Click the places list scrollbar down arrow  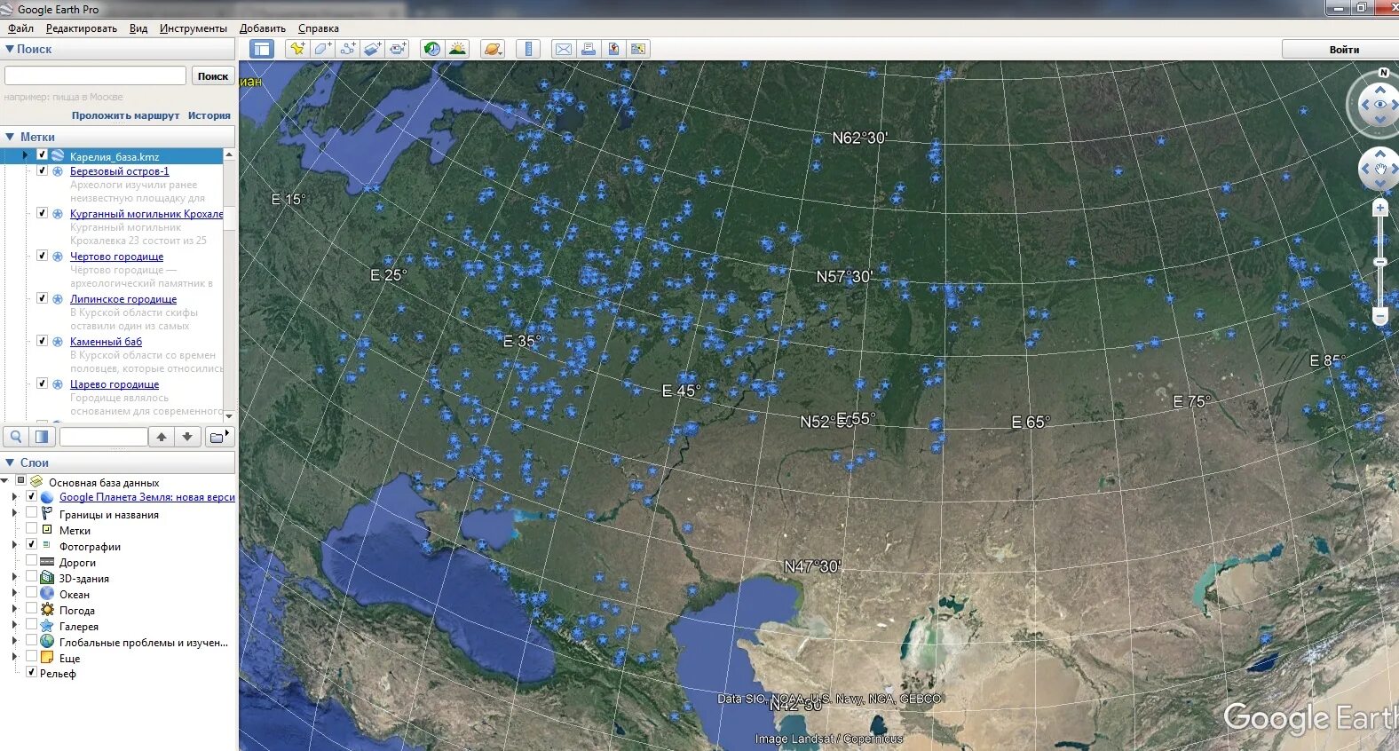point(229,415)
